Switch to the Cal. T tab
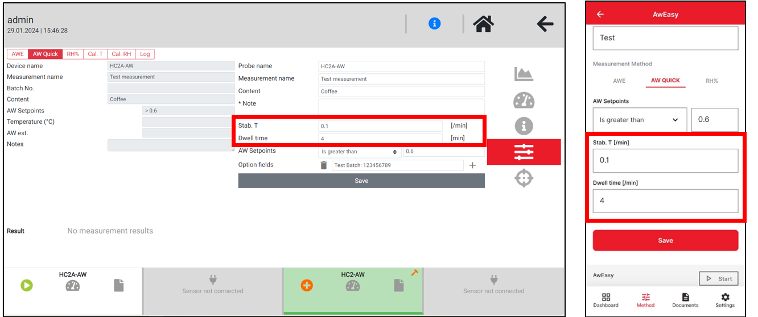 click(x=95, y=54)
